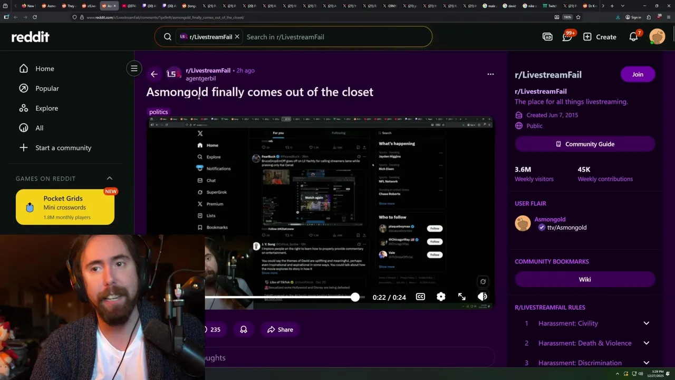The image size is (675, 380).
Task: Open the Wiki community bookmark
Action: (585, 279)
